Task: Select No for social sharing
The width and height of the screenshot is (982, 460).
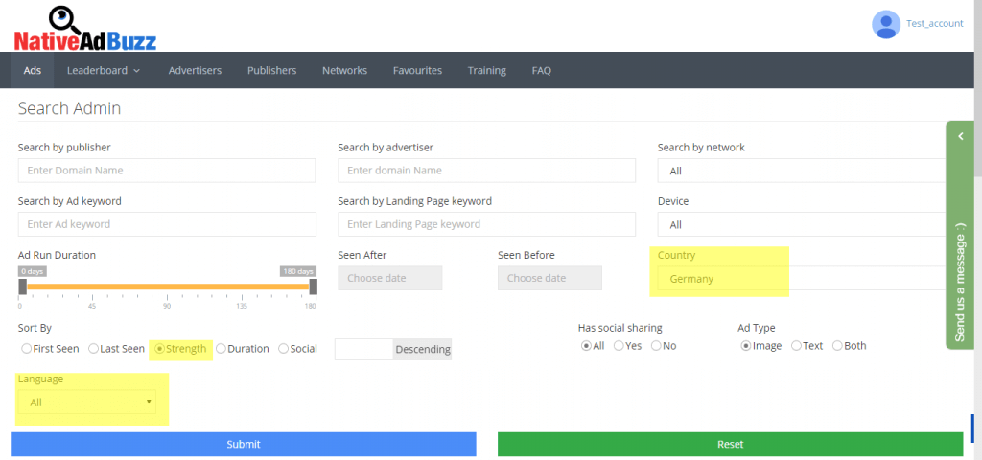Action: (656, 345)
